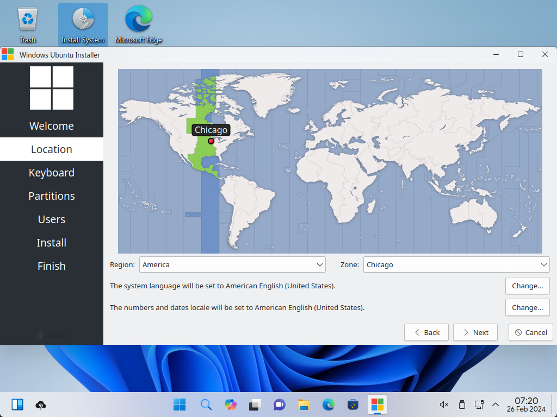Show hidden tray icons with the chevron
The height and width of the screenshot is (417, 557).
[x=496, y=405]
